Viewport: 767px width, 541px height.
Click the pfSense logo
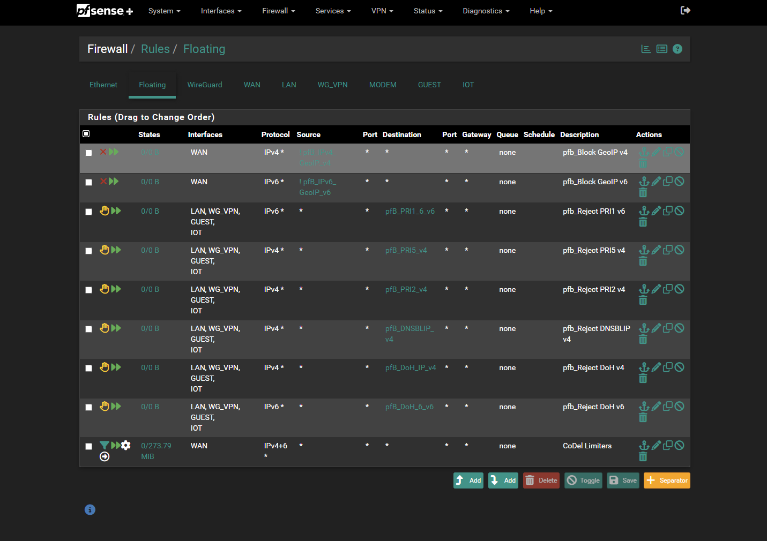[105, 11]
